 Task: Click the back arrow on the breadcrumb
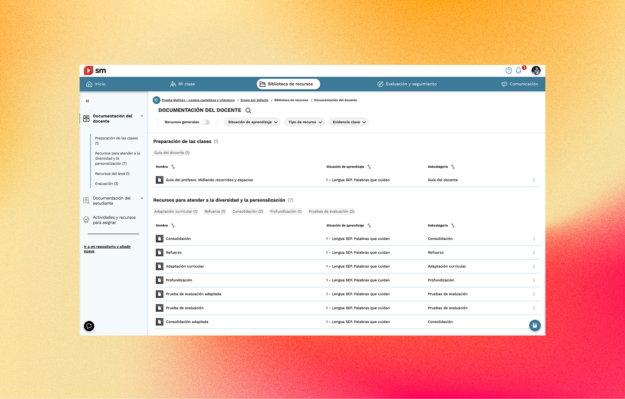click(157, 100)
